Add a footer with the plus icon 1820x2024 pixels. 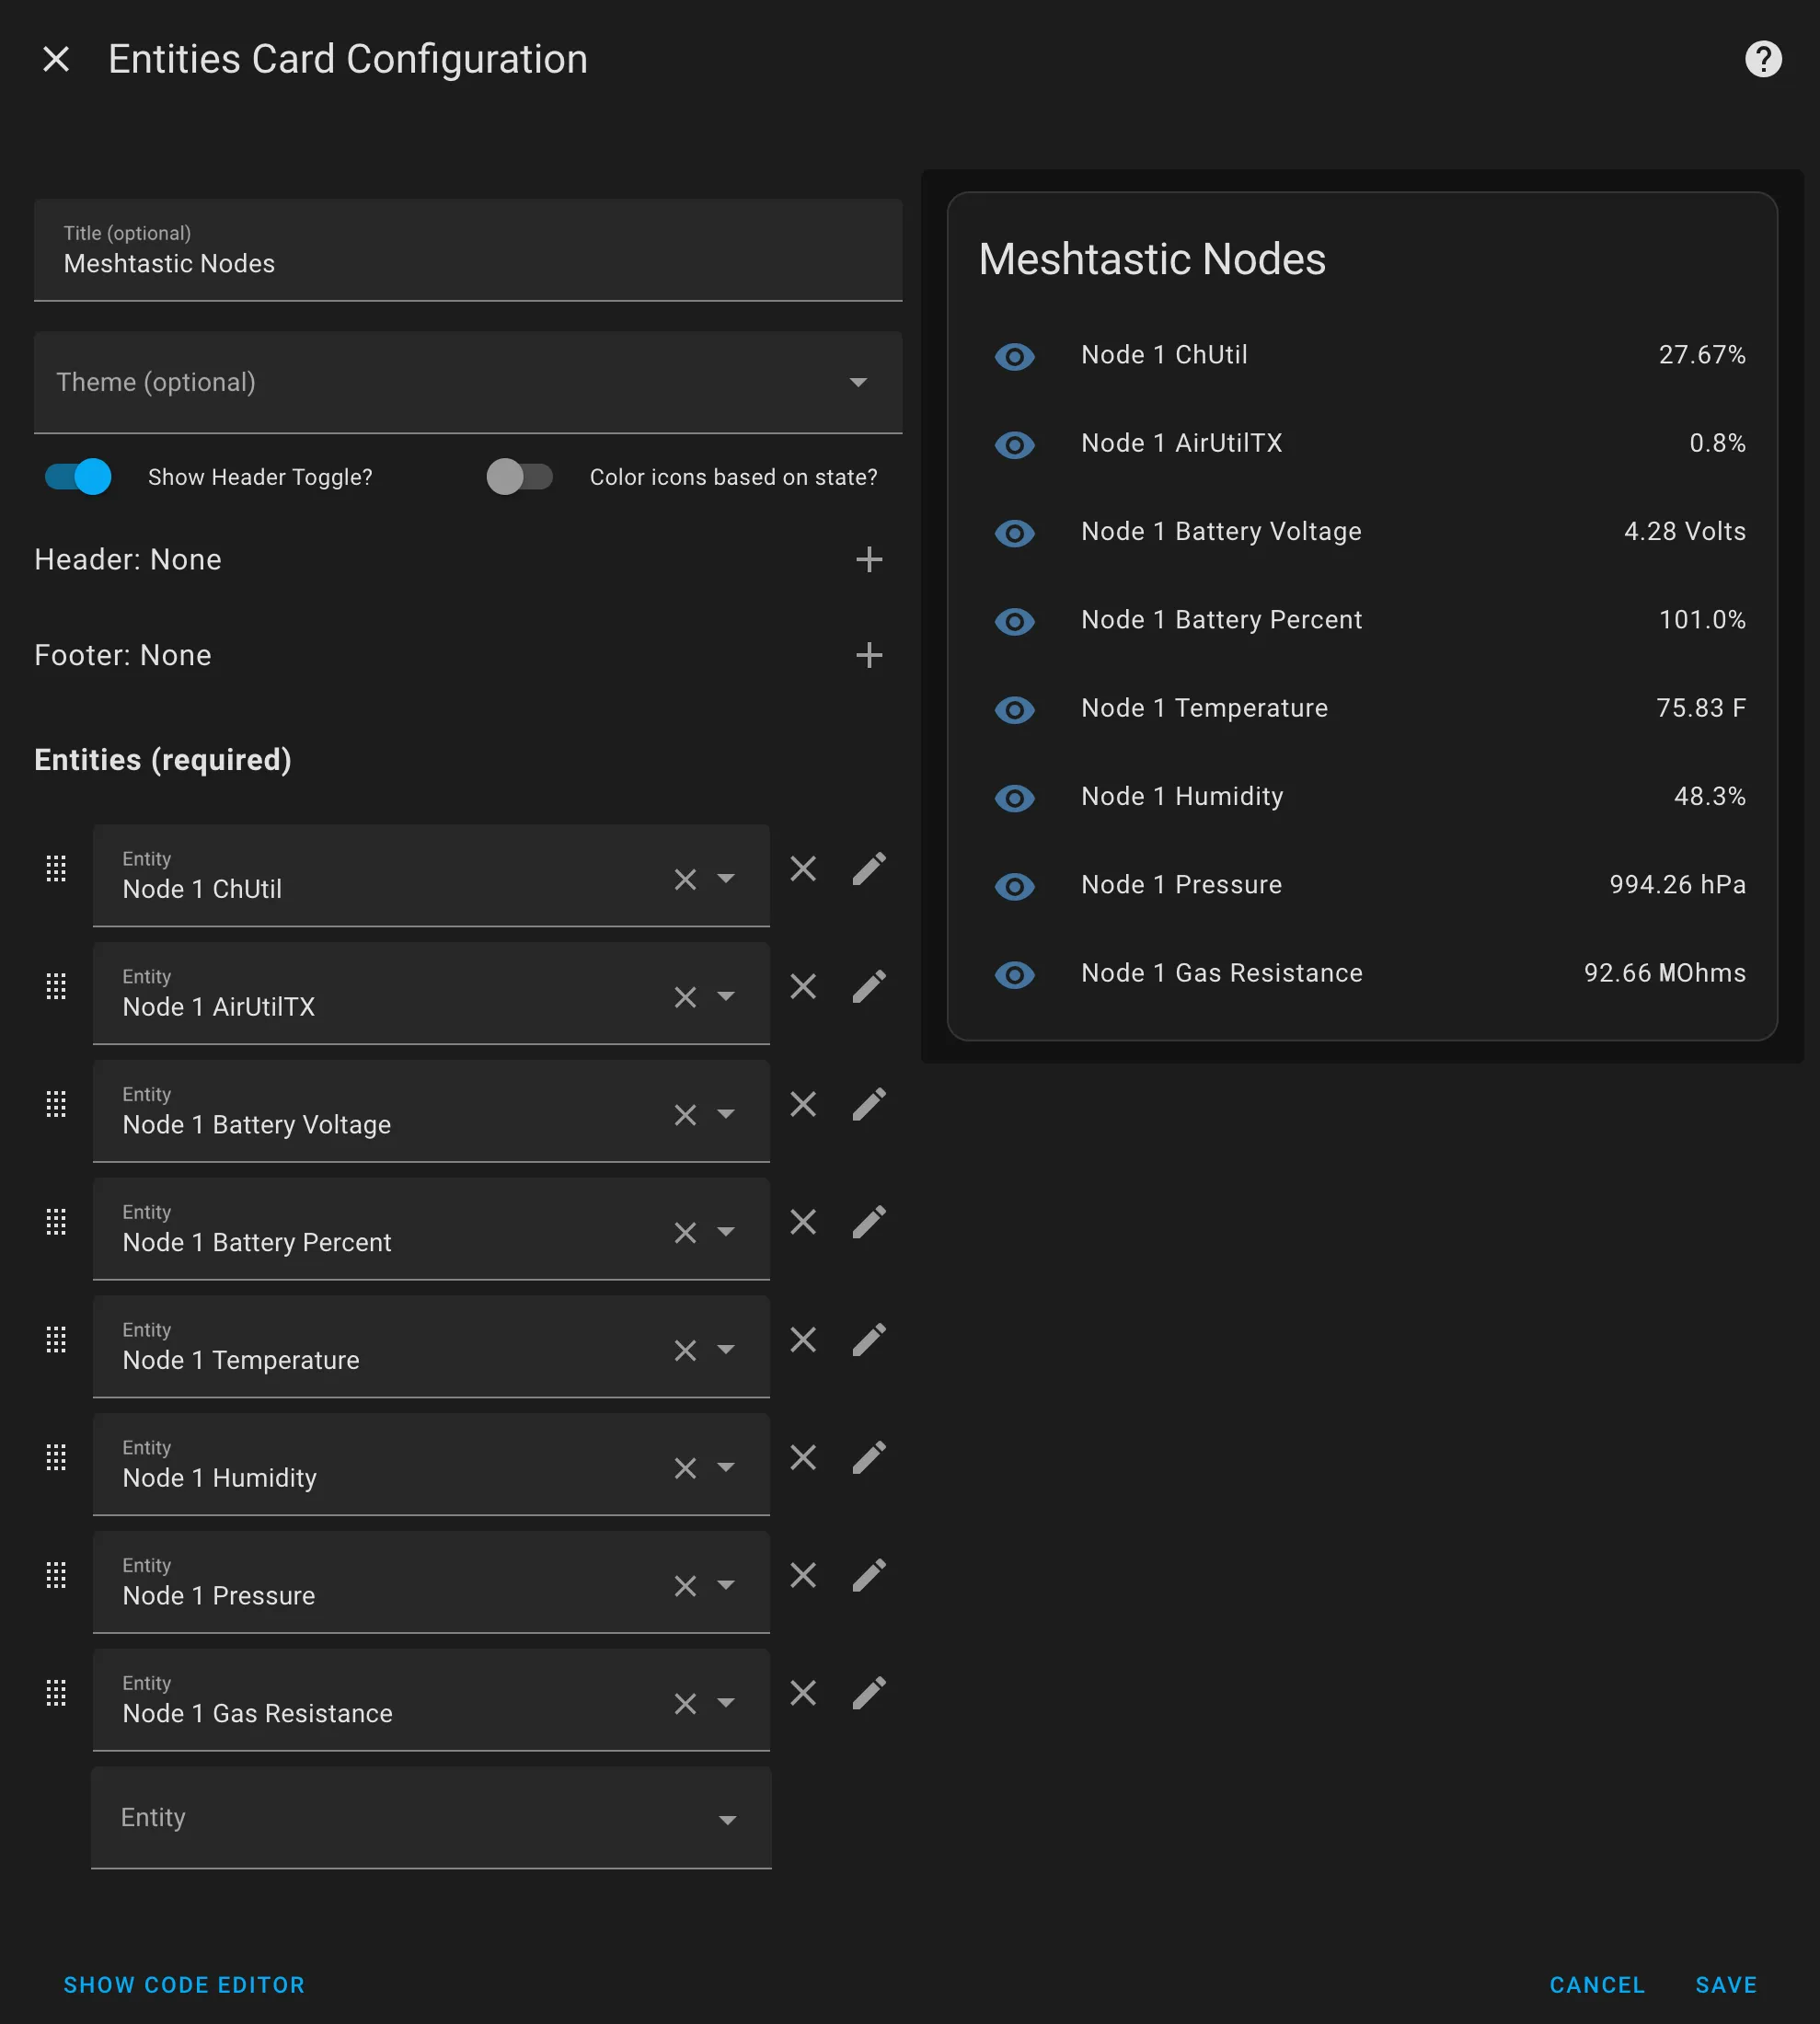click(x=868, y=655)
